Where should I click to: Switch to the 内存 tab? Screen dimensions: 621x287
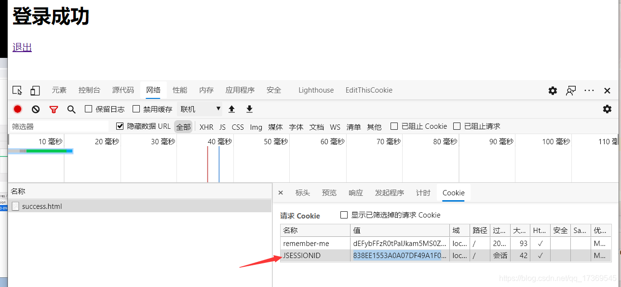[x=206, y=90]
